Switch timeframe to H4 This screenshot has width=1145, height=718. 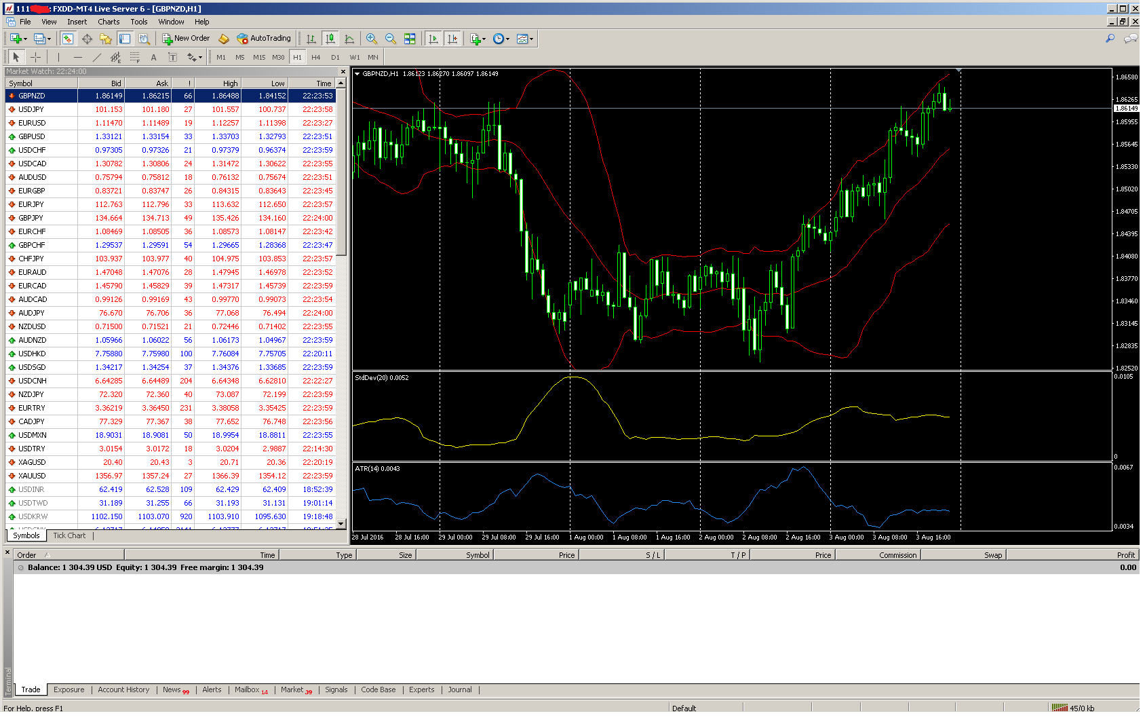316,57
